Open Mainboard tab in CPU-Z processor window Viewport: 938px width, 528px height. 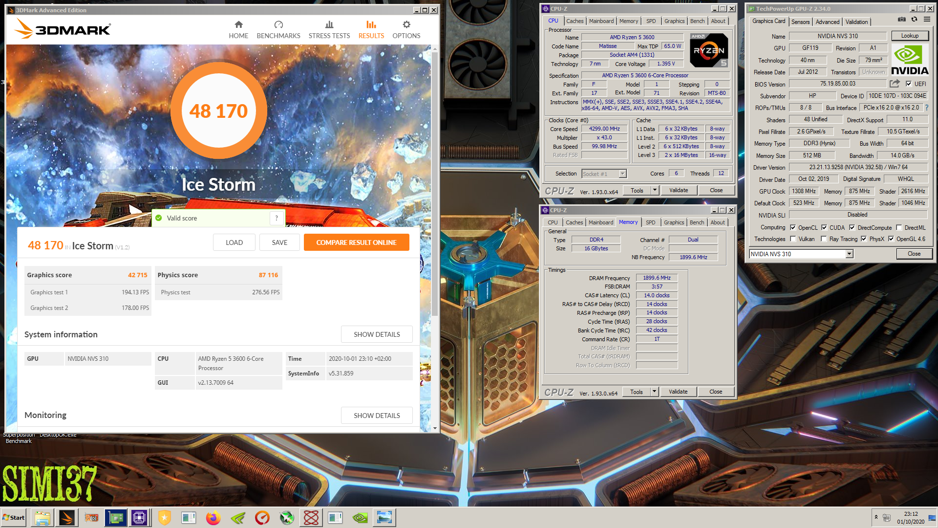pos(601,21)
